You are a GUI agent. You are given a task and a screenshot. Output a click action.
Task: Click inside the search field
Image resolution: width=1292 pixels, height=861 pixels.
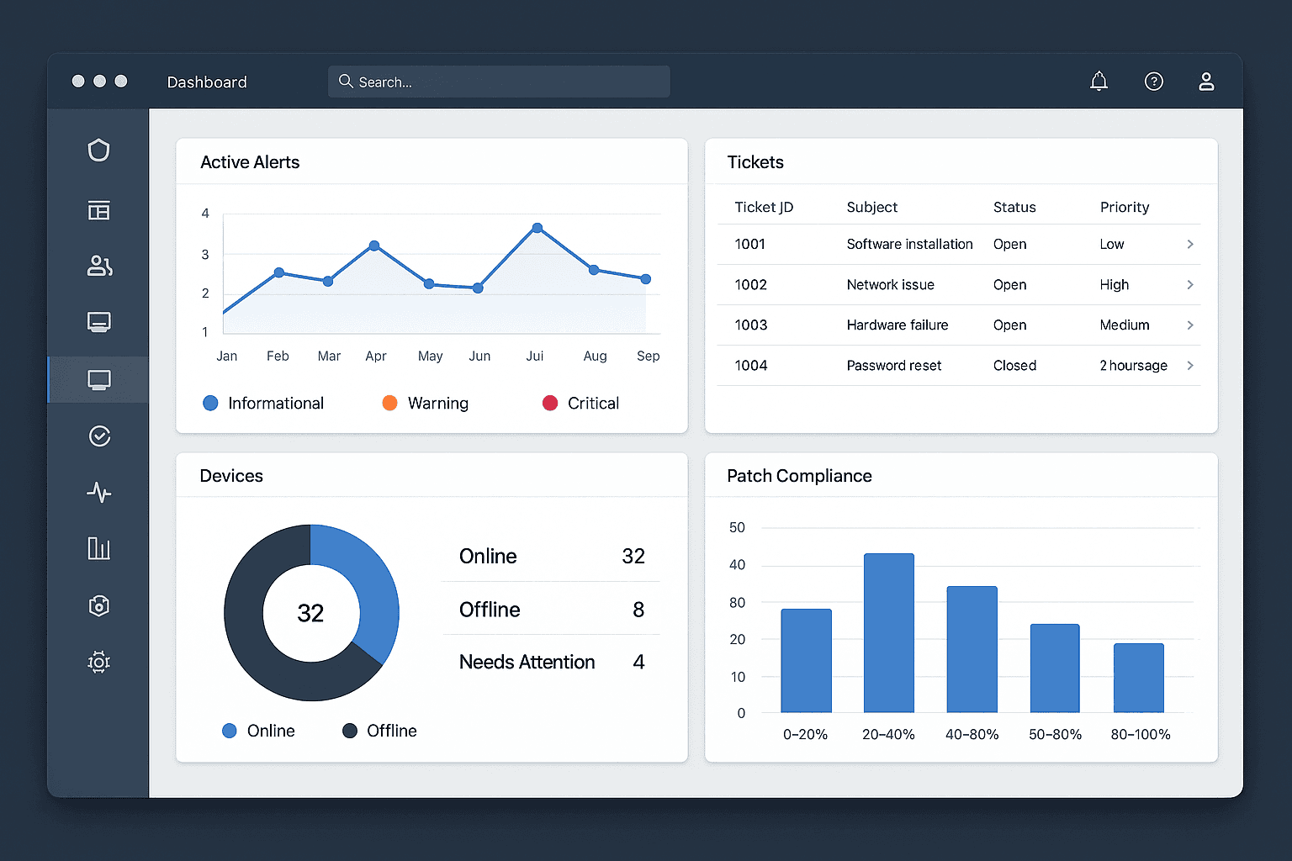point(498,81)
